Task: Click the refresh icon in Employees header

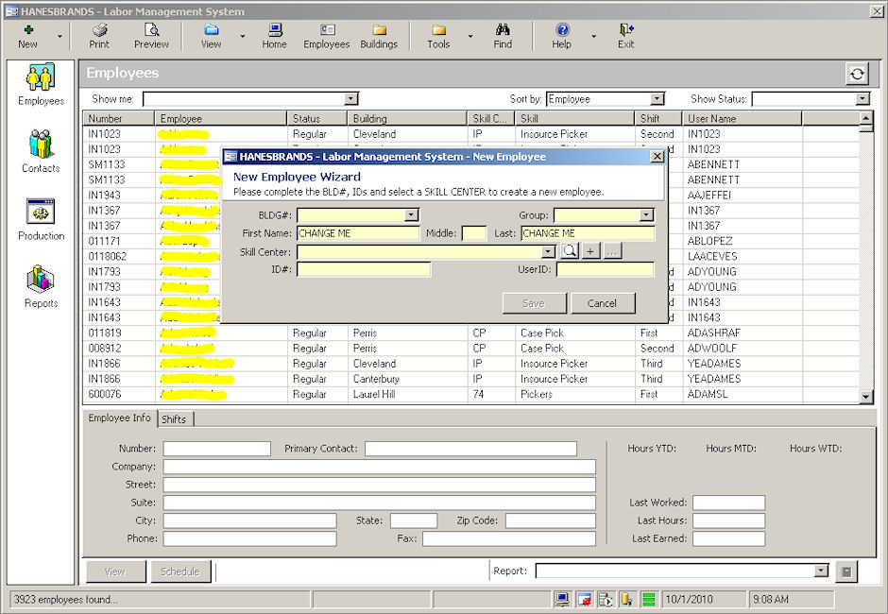Action: (x=857, y=74)
